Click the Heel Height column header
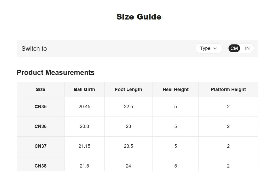Viewport: 269px width, 180px height. pyautogui.click(x=176, y=89)
